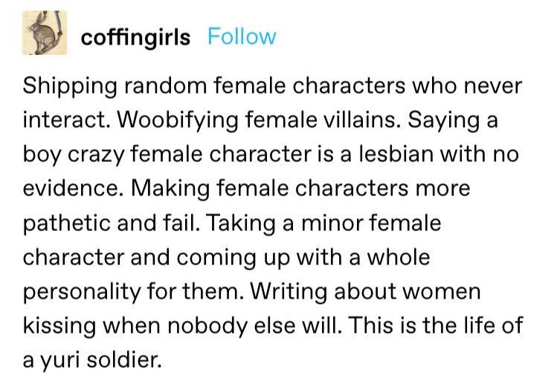
Task: Click the word "kissing" in the post
Action: click(59, 326)
